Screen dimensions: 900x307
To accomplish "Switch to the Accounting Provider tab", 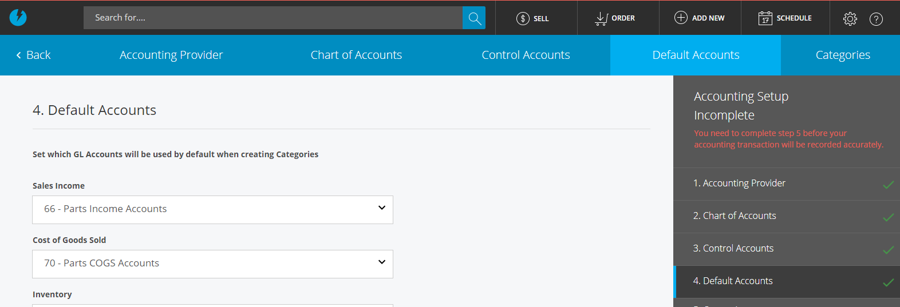I will point(171,55).
